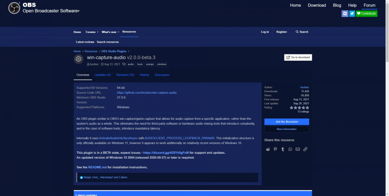The image size is (389, 196).
Task: Click Join the discussion button
Action: pyautogui.click(x=286, y=122)
